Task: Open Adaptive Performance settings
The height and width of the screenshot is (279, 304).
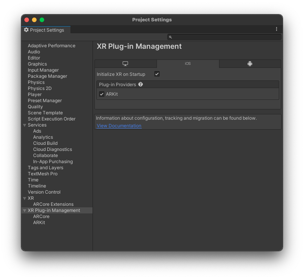Action: [x=51, y=46]
